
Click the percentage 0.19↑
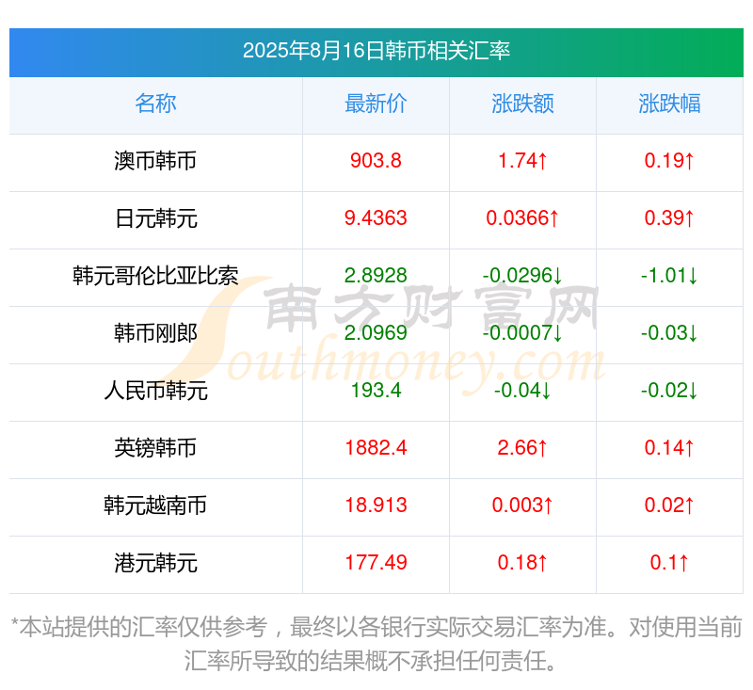[669, 161]
